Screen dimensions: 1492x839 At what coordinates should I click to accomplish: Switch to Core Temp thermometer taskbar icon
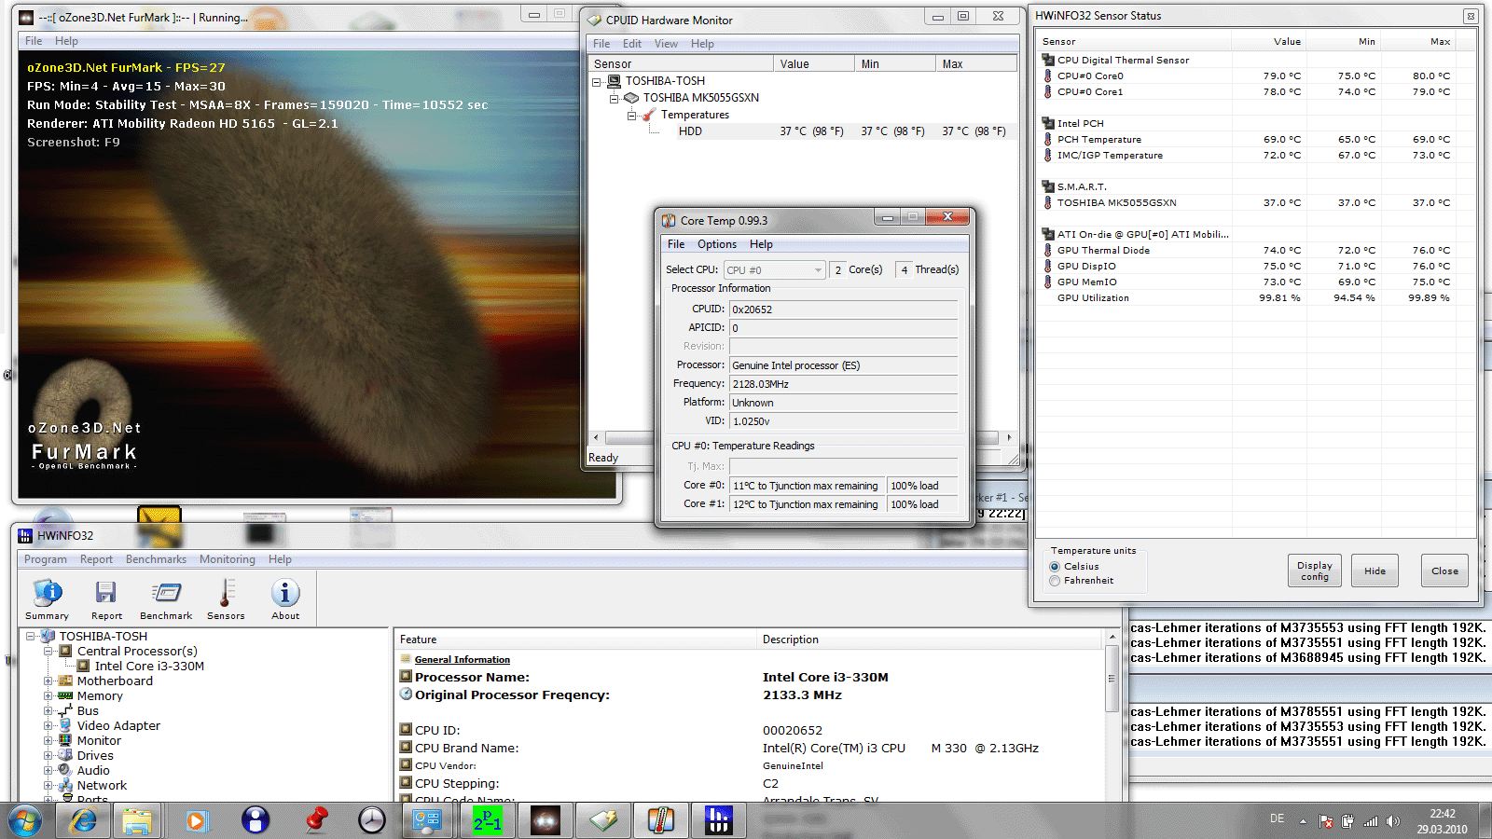click(661, 820)
